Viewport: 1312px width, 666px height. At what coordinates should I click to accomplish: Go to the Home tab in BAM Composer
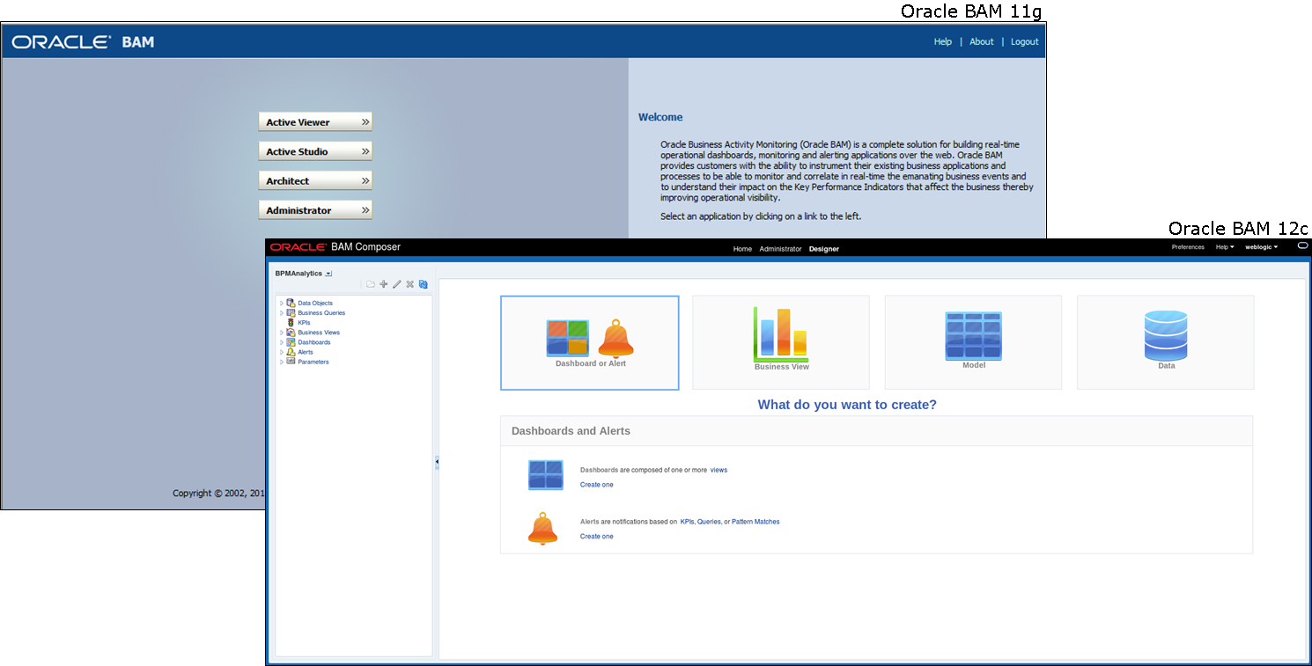tap(742, 249)
